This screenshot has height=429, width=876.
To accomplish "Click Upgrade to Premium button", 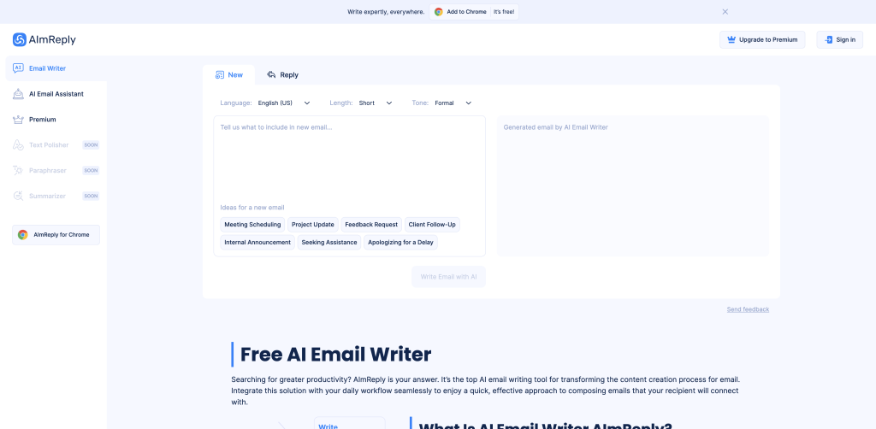I will point(762,39).
